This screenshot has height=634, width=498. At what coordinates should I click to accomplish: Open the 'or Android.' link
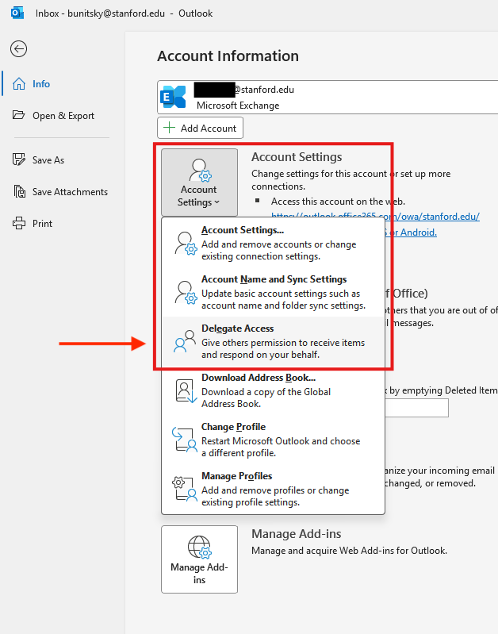[411, 232]
